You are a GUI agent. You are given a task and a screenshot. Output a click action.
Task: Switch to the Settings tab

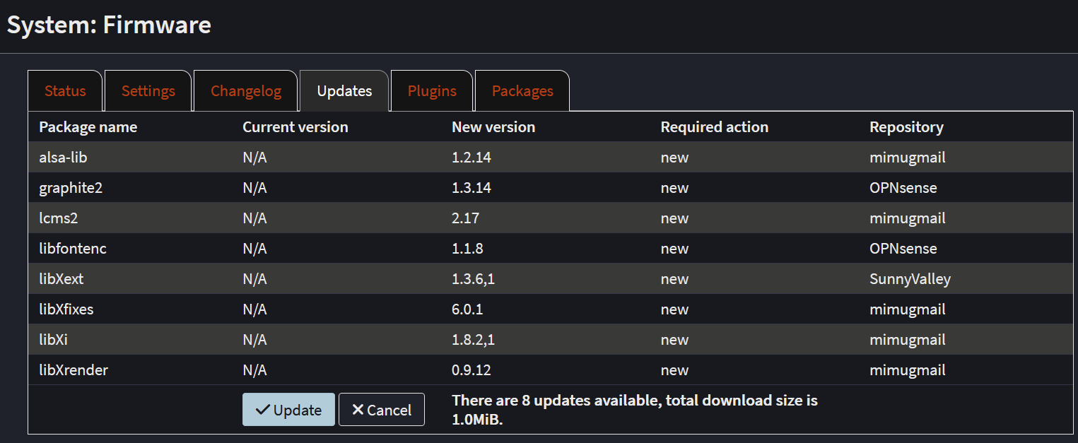[x=148, y=91]
